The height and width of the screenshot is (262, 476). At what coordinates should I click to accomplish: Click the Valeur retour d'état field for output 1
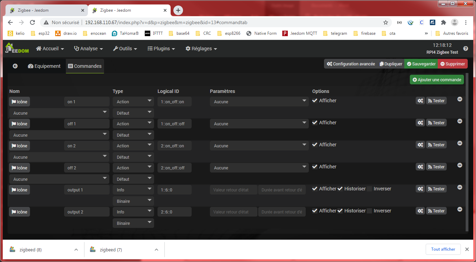pos(234,190)
